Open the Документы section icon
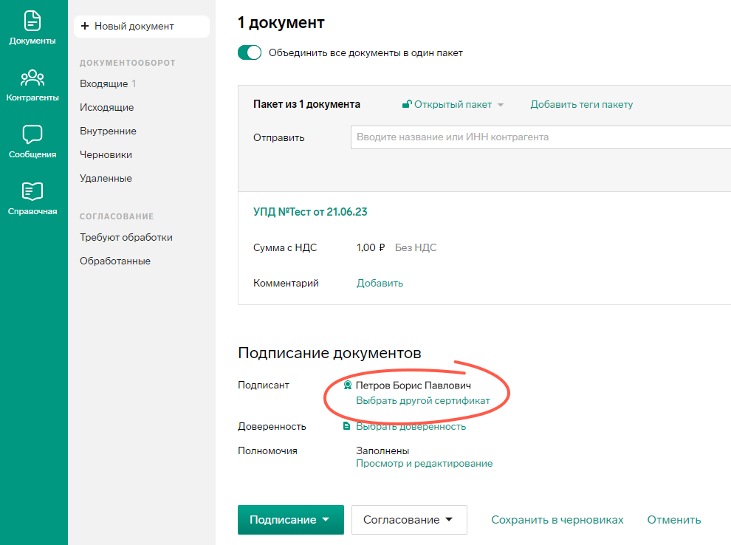 point(32,21)
